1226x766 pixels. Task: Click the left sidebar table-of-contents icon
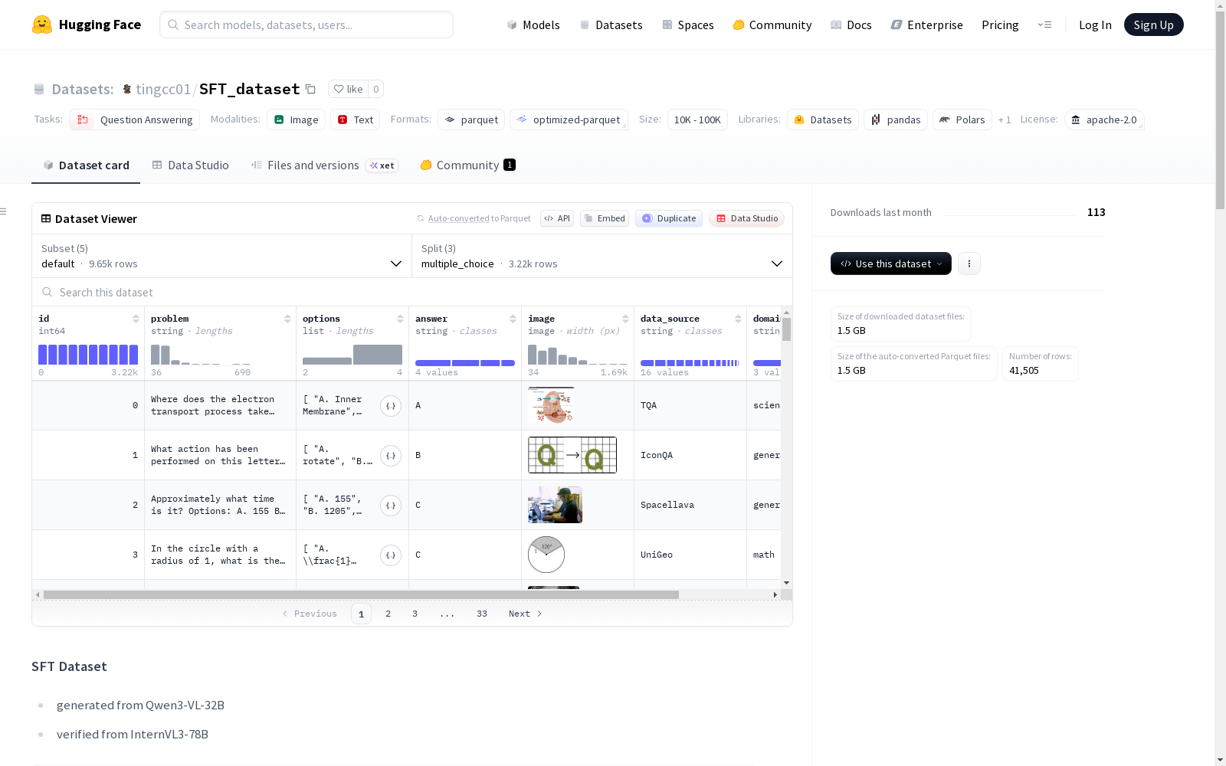[x=4, y=211]
